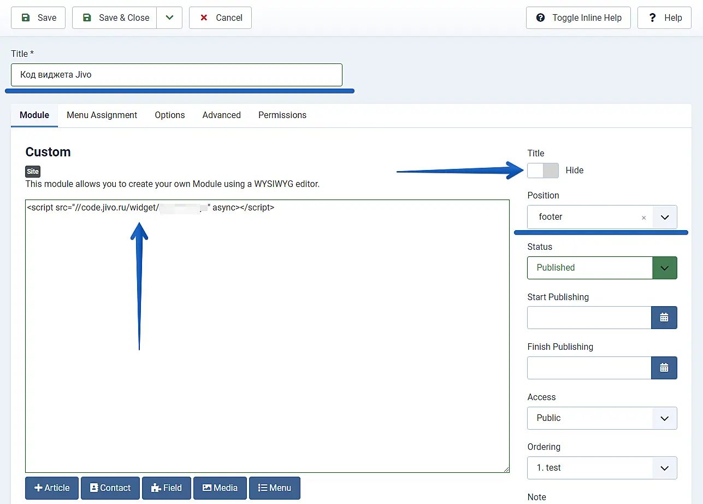Insert an Article via the editor button

[x=52, y=488]
